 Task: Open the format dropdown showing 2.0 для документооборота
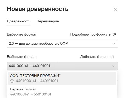(x=62, y=44)
